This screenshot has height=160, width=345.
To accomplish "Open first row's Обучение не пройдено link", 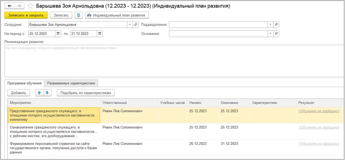I will 319,111.
